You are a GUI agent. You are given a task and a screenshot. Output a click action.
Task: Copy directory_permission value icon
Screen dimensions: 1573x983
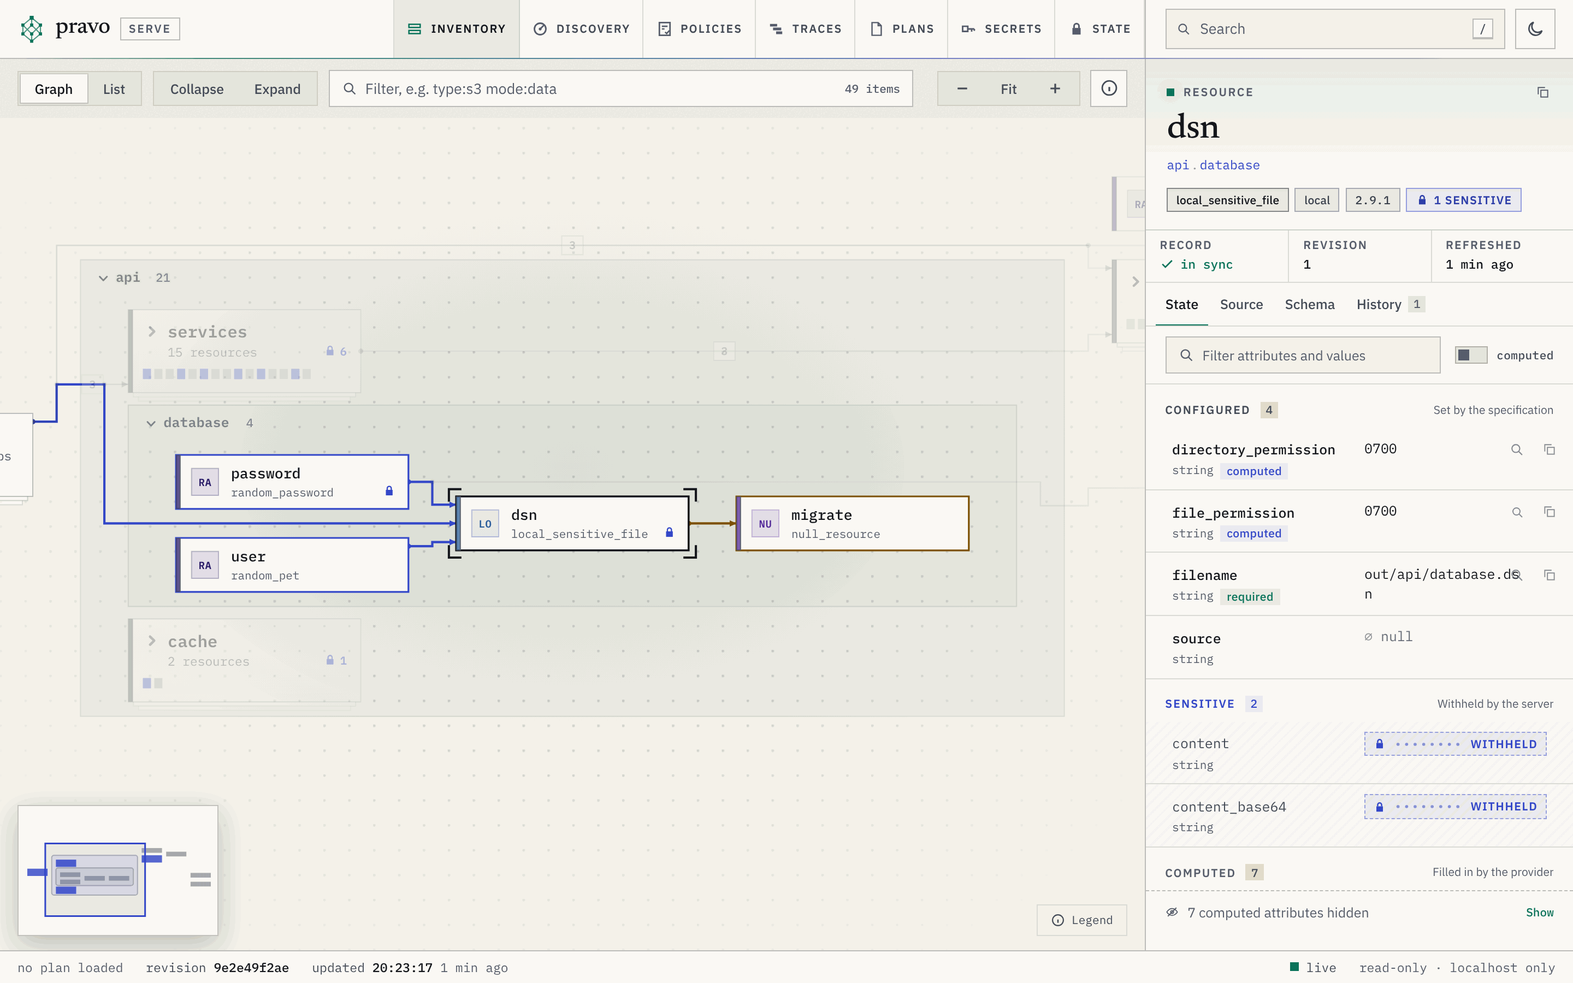tap(1550, 450)
